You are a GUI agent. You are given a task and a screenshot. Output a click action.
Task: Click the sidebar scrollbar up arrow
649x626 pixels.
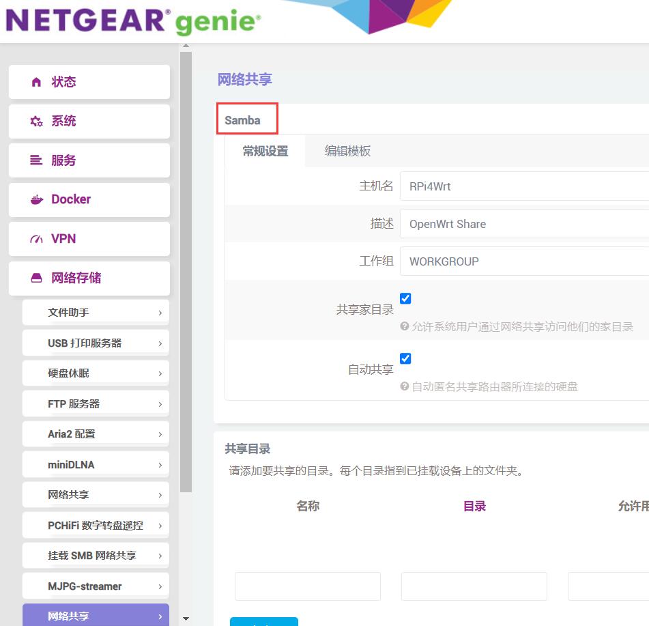pos(186,46)
